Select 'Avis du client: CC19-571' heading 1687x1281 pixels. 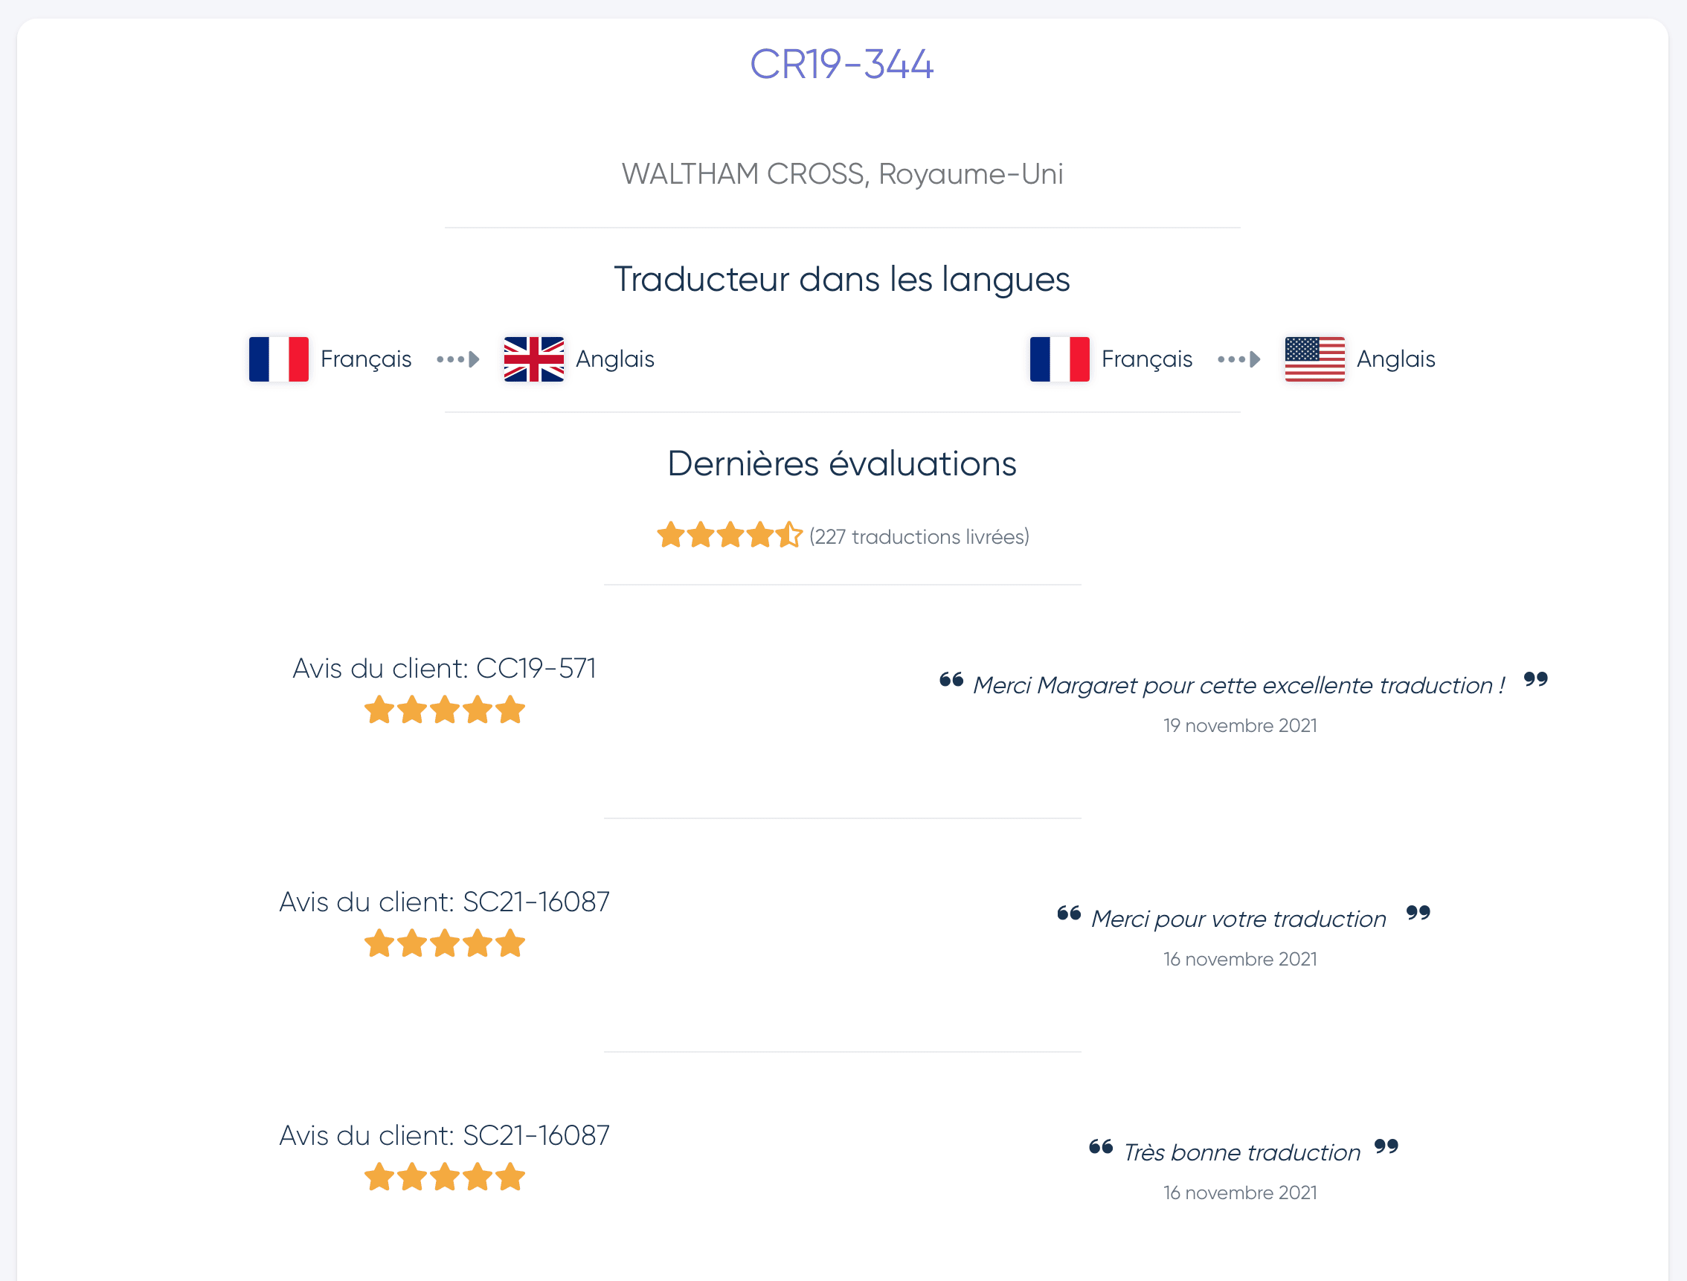coord(445,668)
